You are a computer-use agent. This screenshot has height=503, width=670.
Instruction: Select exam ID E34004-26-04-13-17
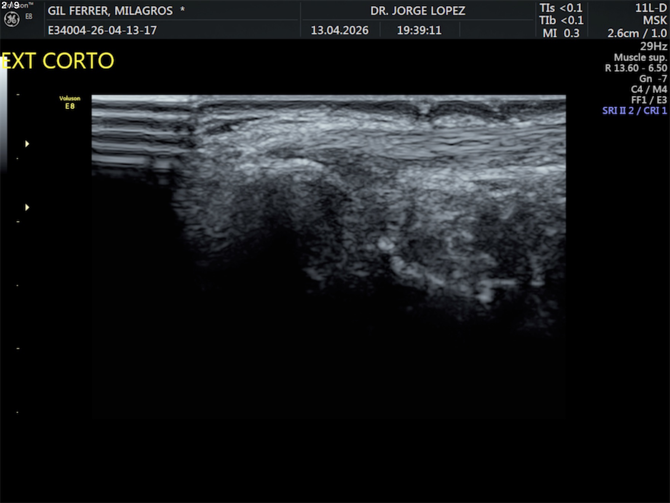[x=102, y=30]
